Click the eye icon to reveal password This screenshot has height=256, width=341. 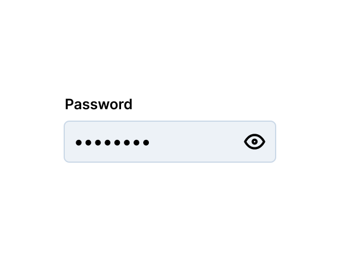click(255, 142)
